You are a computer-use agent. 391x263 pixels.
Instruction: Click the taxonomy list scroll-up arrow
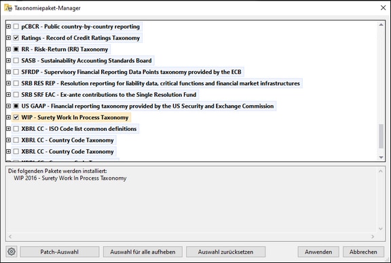tap(381, 24)
